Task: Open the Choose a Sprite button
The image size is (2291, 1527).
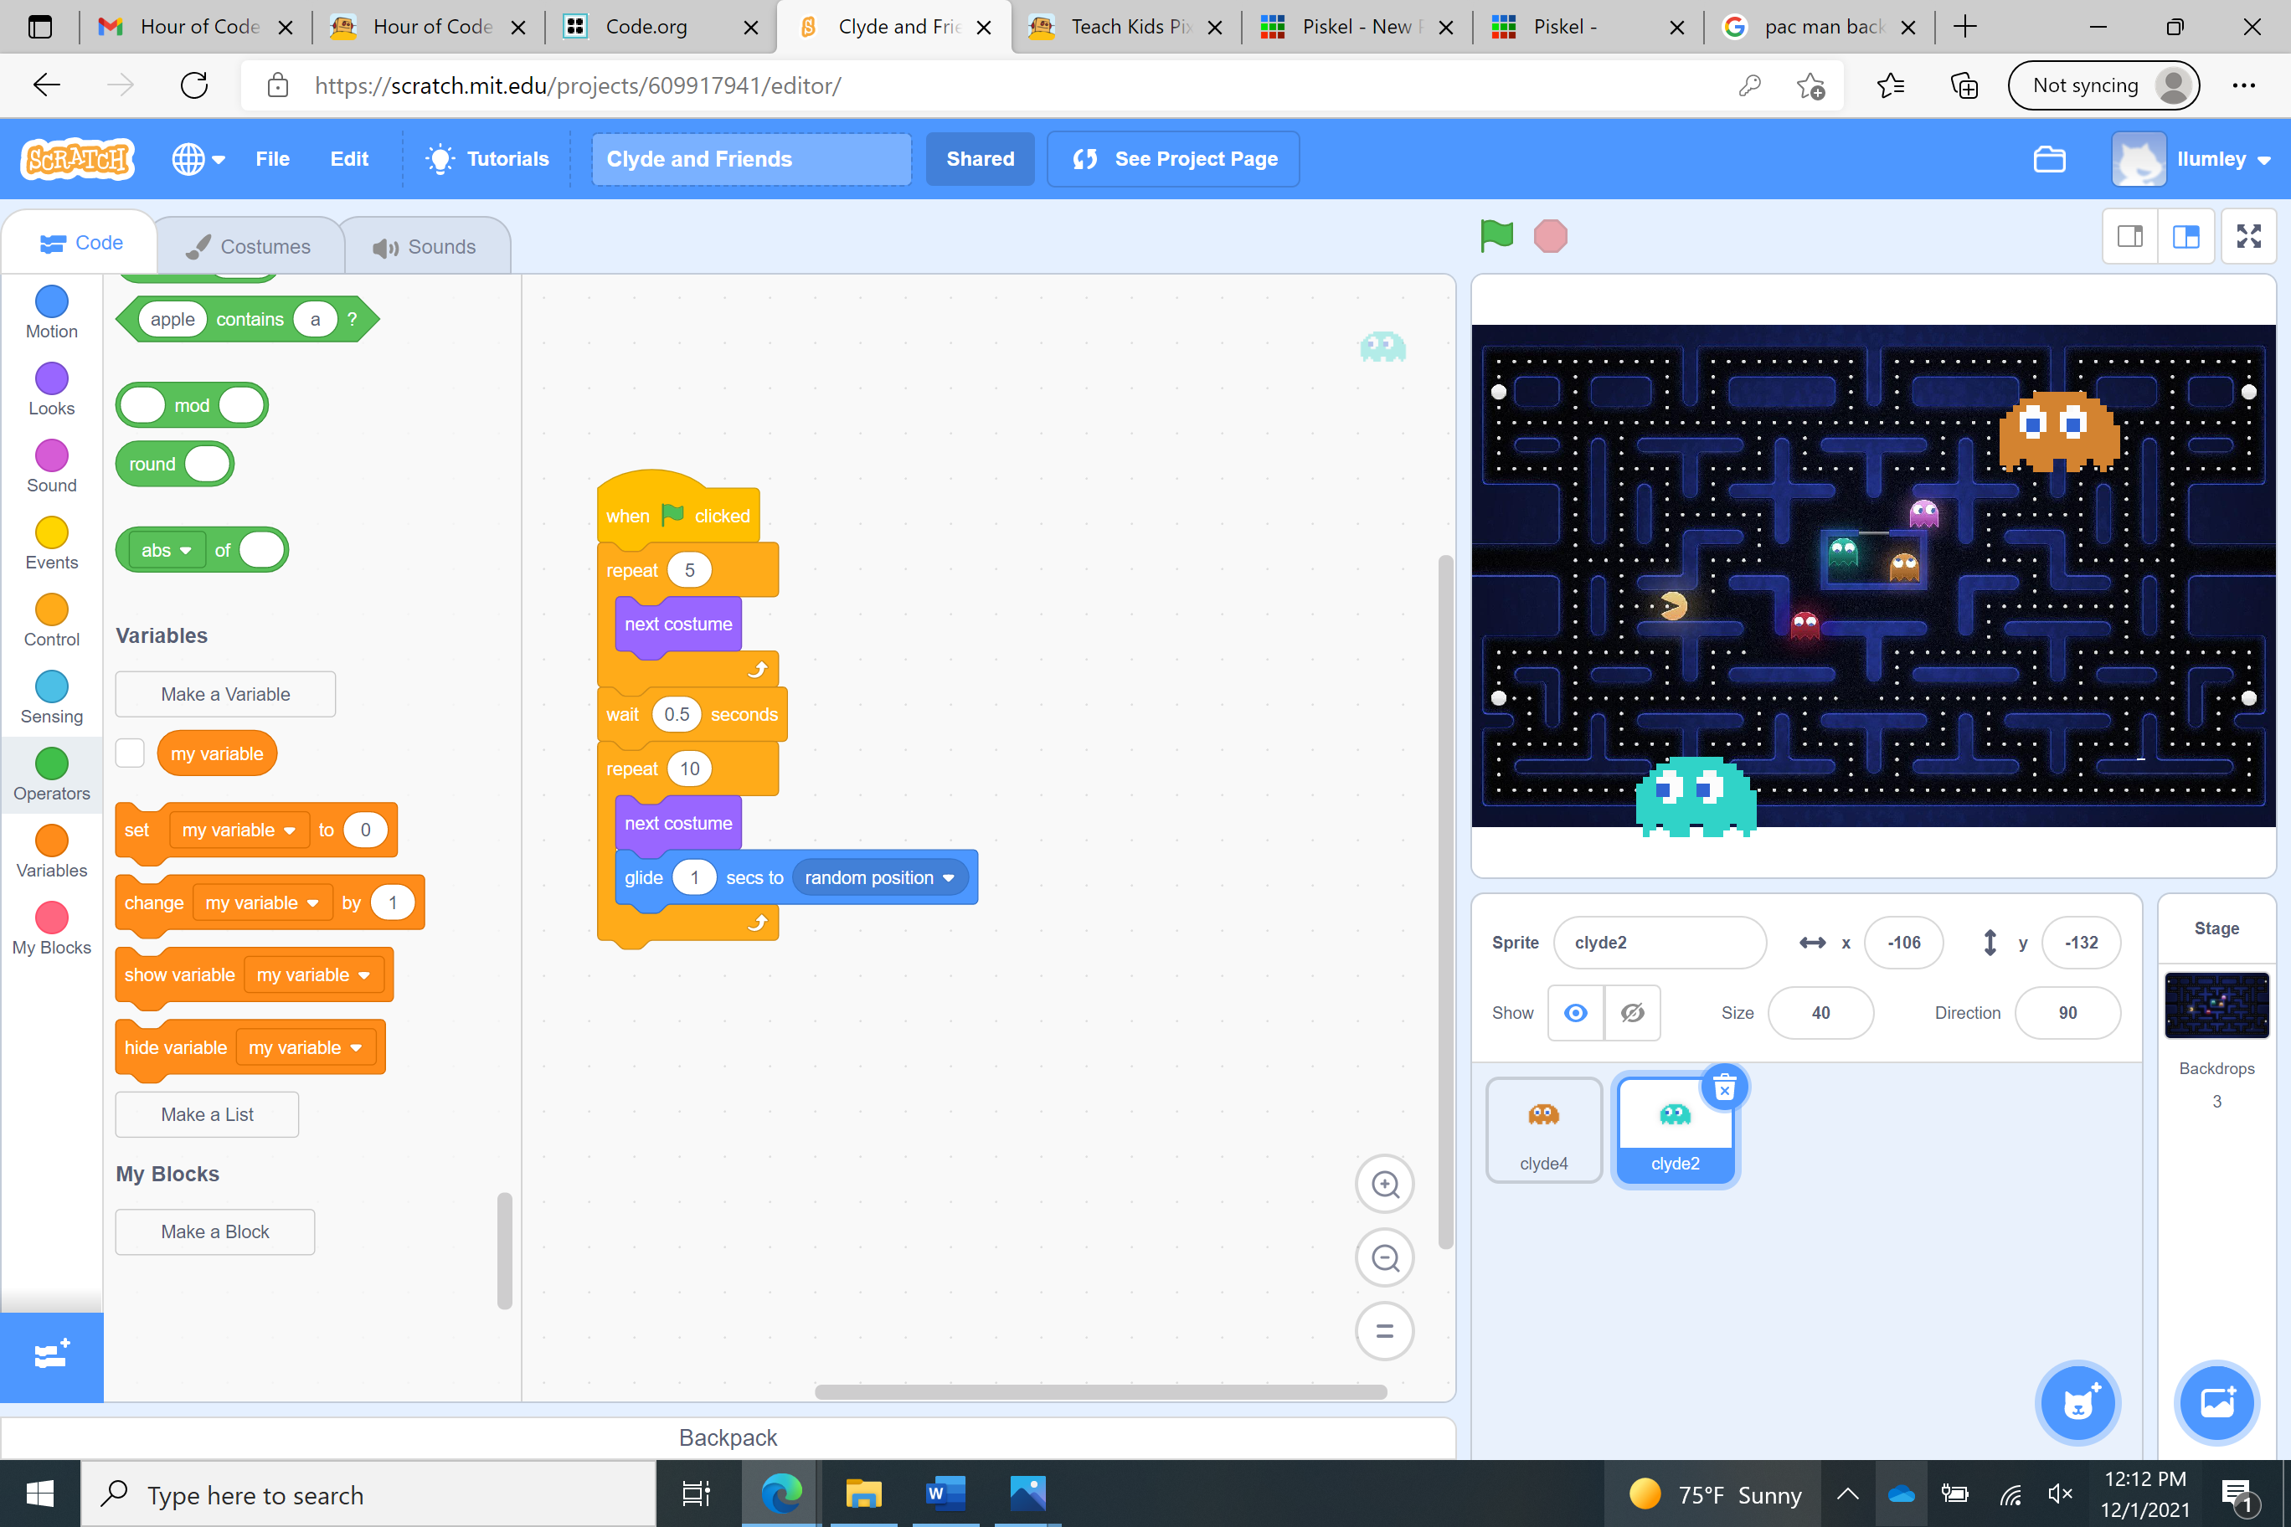Action: (x=2077, y=1402)
